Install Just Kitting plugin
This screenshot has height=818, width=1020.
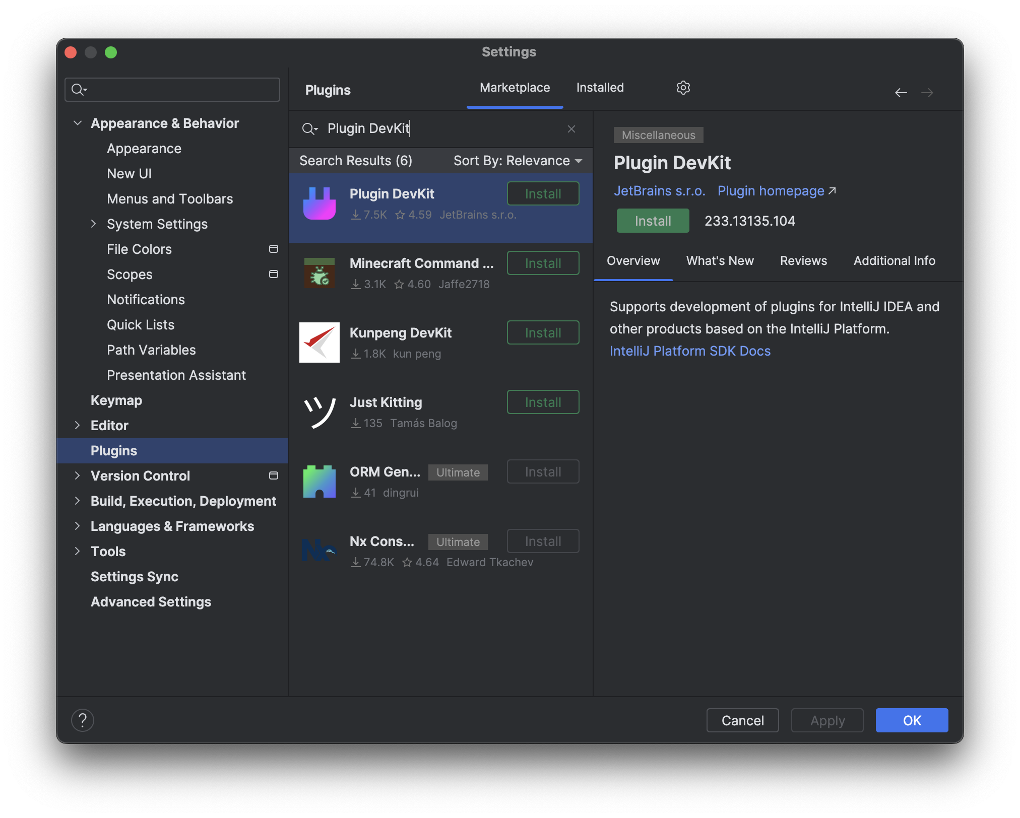(x=543, y=402)
